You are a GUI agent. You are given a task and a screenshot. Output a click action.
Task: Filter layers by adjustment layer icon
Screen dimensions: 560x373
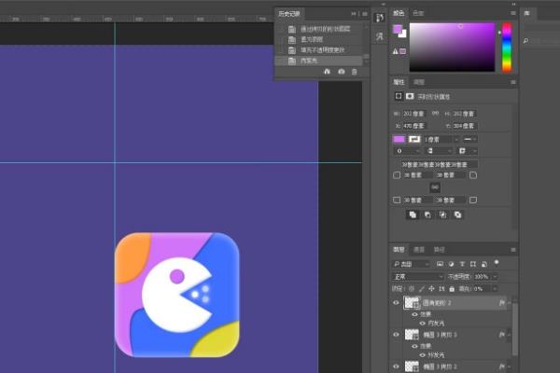[451, 264]
